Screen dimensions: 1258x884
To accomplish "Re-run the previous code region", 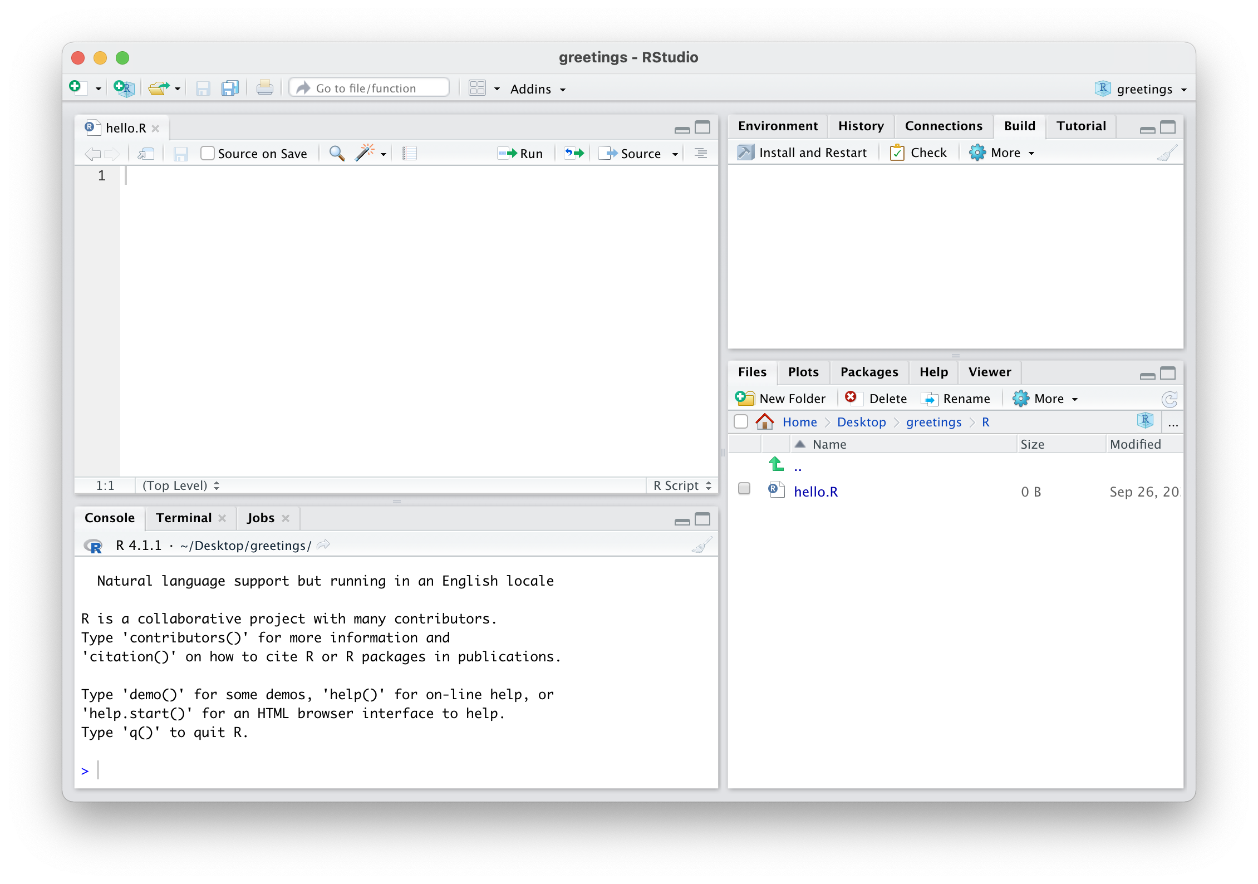I will (x=574, y=153).
